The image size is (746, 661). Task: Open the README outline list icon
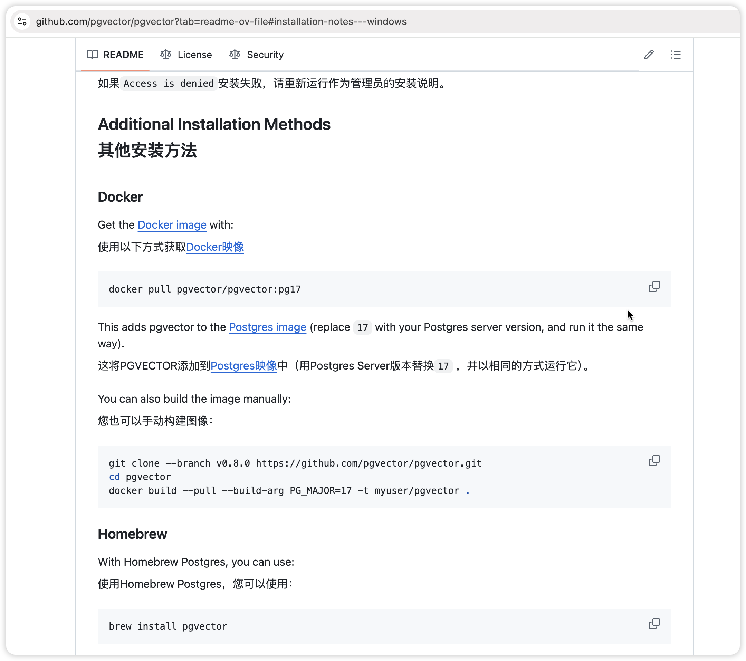pos(676,54)
